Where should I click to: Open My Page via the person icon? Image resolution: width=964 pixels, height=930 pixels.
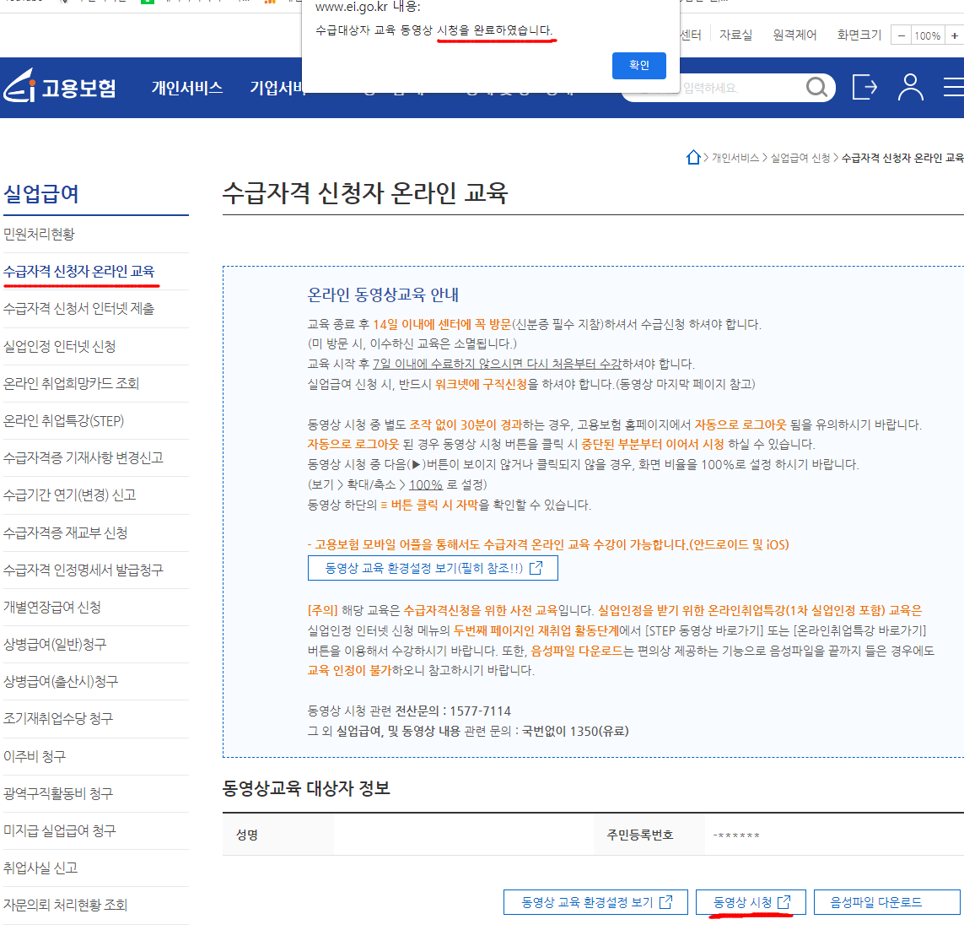pos(910,87)
